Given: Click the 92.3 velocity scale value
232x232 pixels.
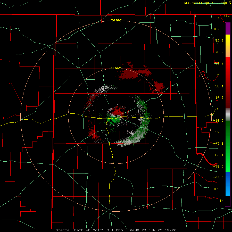Looking at the screenshot, I should pyautogui.click(x=219, y=40).
